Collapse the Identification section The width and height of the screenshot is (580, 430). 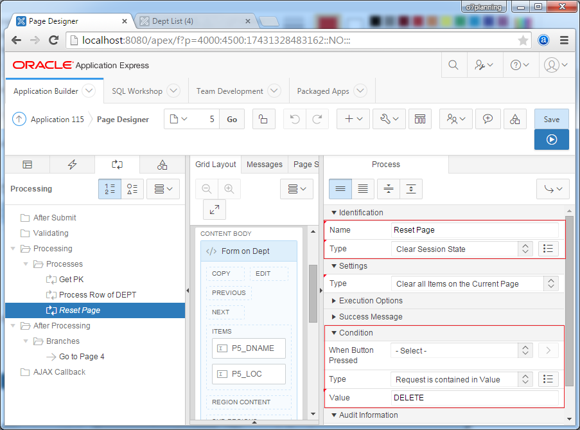click(333, 213)
